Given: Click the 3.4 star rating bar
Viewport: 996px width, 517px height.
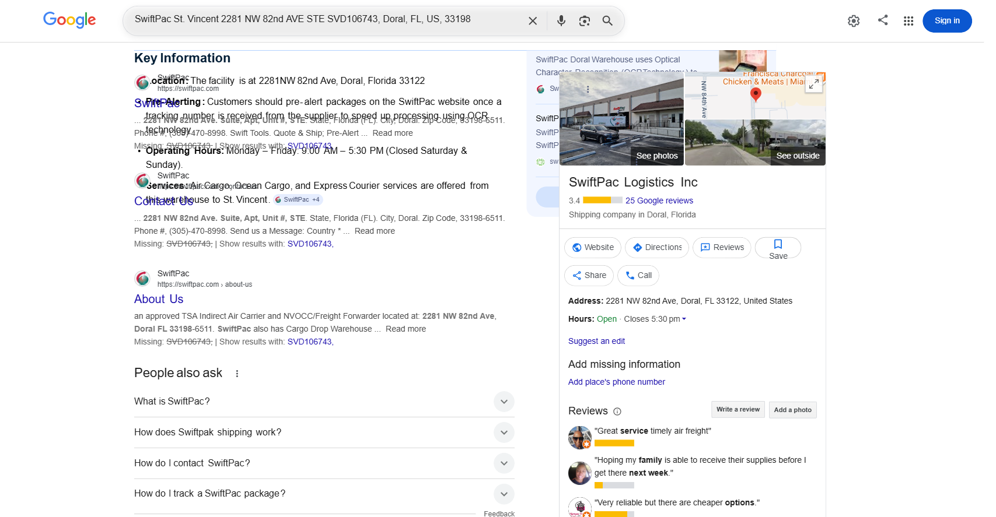Looking at the screenshot, I should [603, 200].
